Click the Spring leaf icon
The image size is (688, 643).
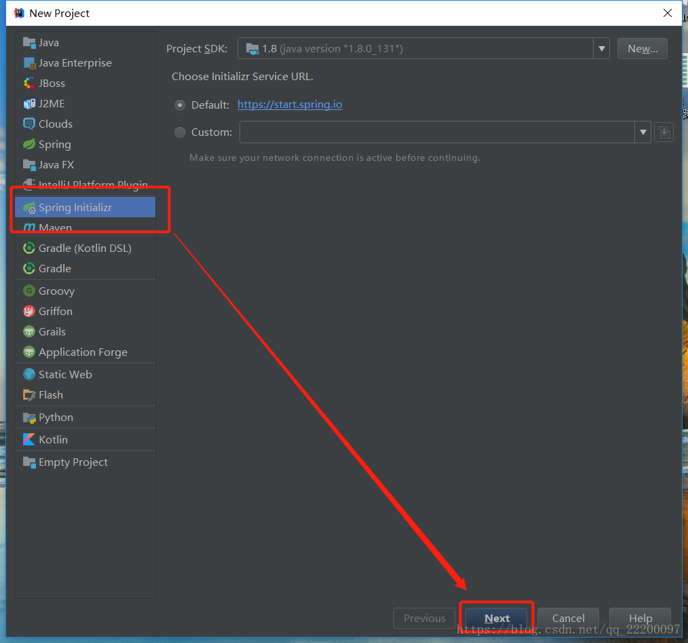(29, 145)
